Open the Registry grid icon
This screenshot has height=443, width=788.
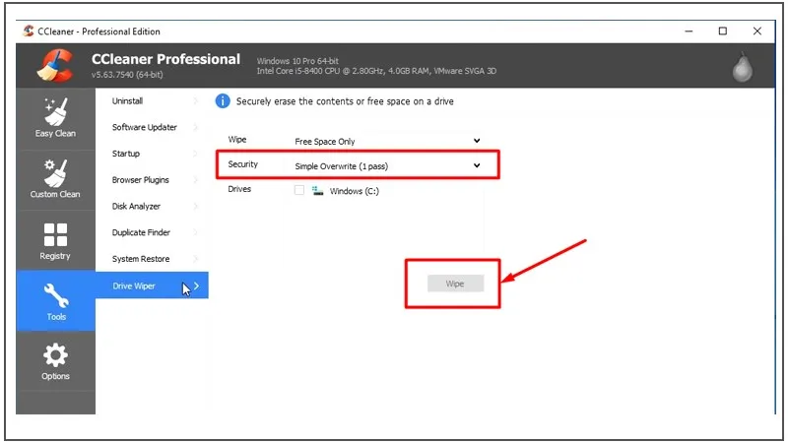(x=55, y=235)
